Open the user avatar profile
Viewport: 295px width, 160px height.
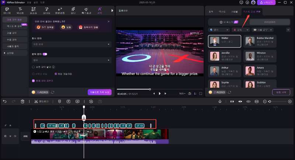[x=253, y=3]
